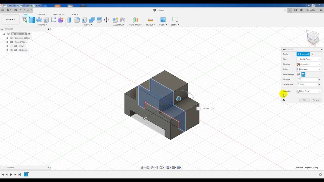Expand the Named Views tree node

click(x=7, y=42)
